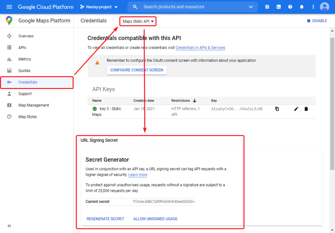Viewport: 335px width, 233px height.
Task: Click the search magnifier icon
Action: (135, 7)
